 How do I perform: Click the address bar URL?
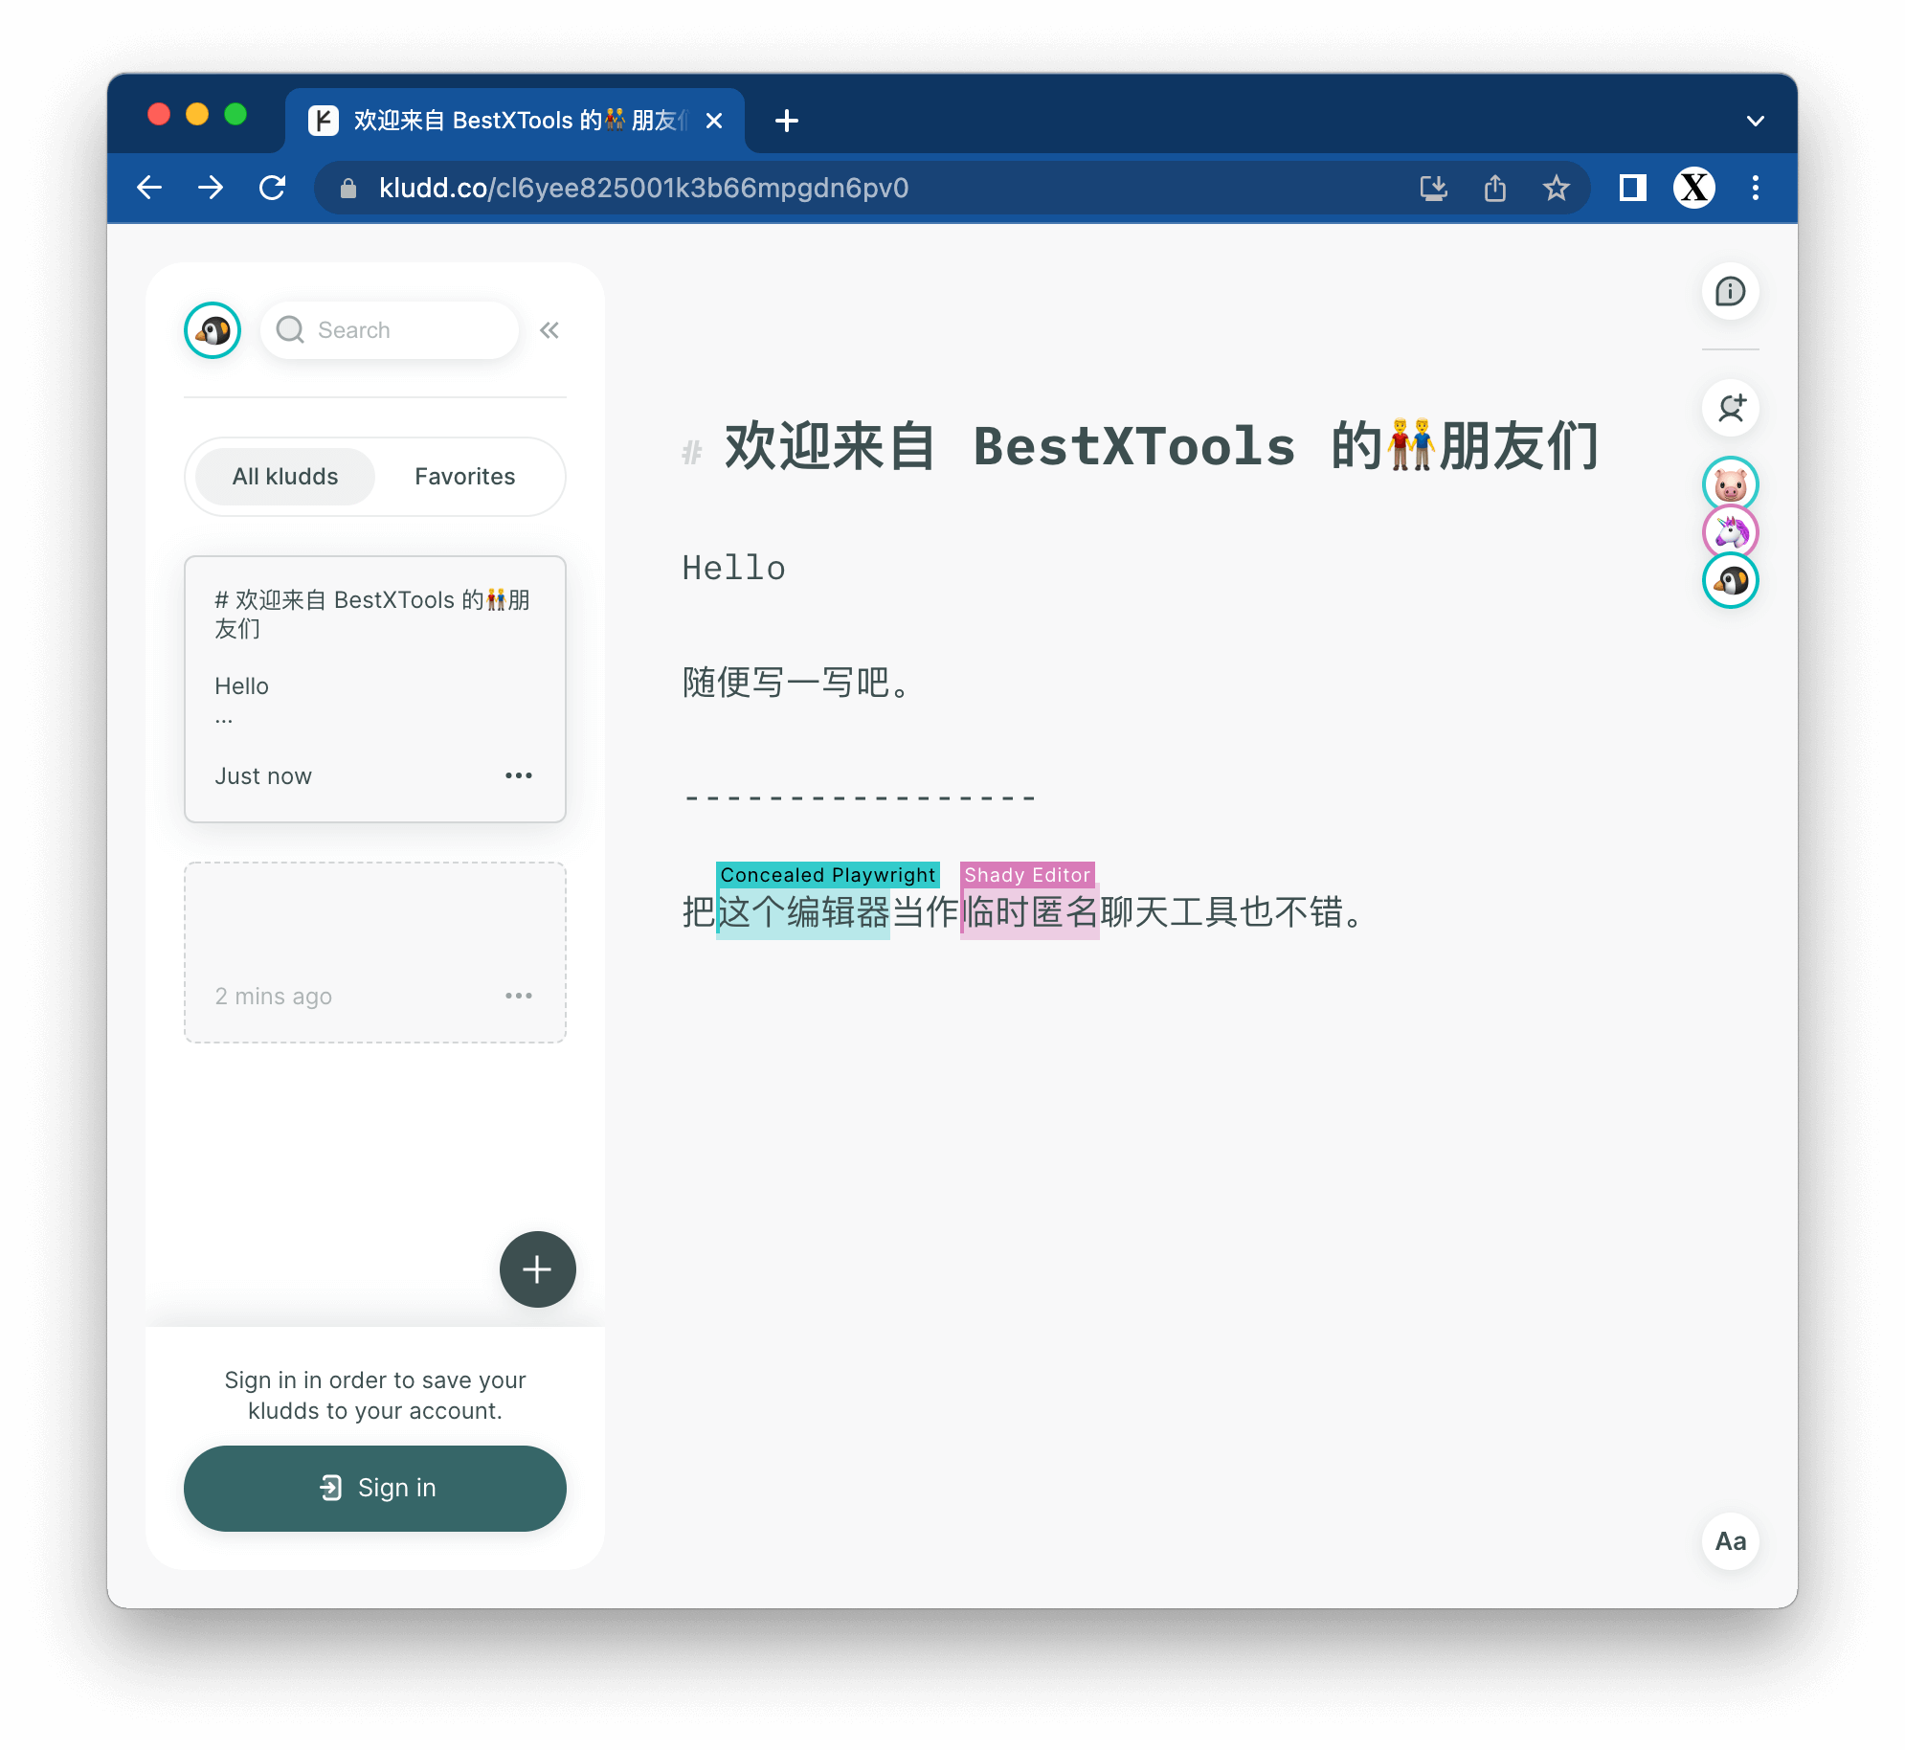pos(643,188)
